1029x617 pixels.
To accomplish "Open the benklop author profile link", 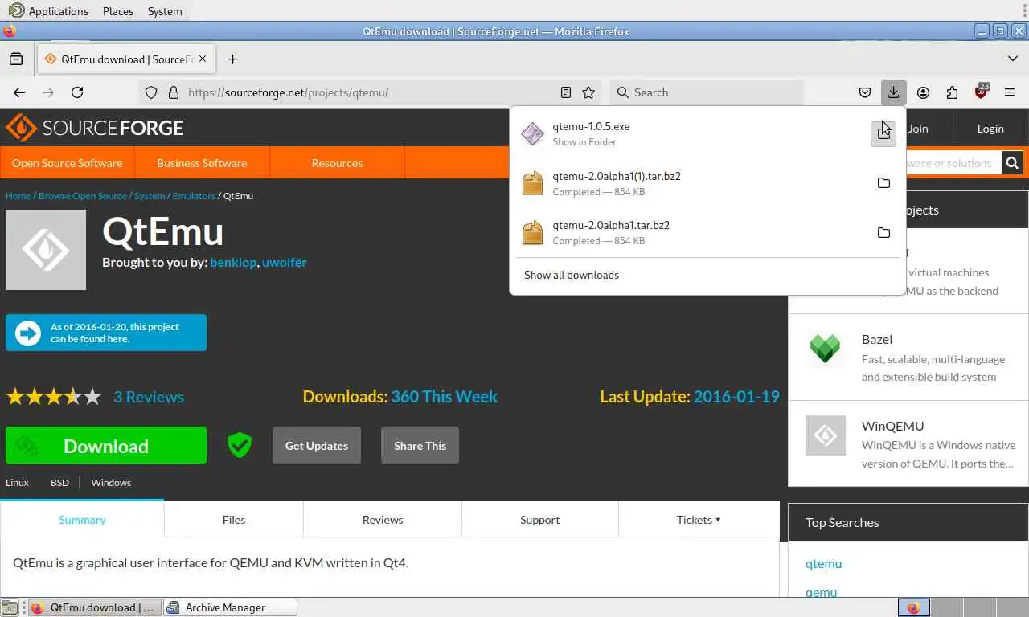I will coord(234,262).
